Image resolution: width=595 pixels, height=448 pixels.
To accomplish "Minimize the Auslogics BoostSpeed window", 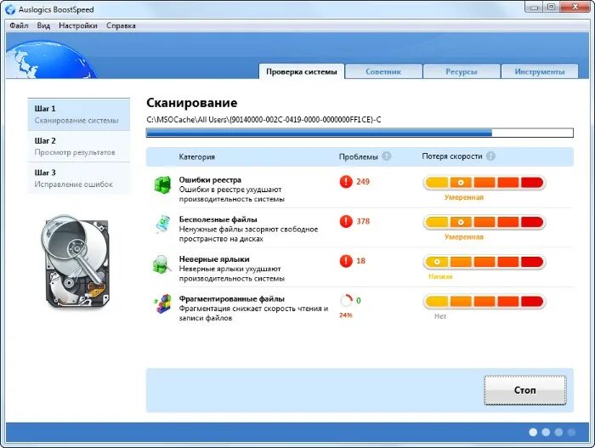I will point(535,7).
